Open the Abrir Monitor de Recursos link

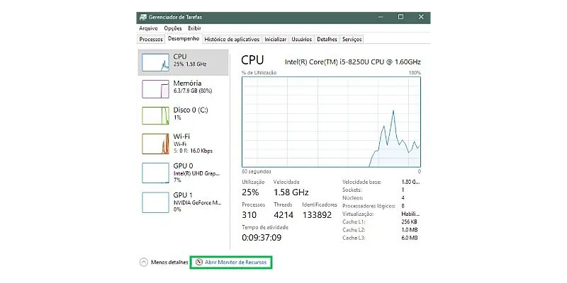pos(235,262)
